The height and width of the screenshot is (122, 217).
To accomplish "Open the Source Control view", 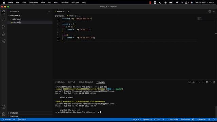I will pos(4,27).
